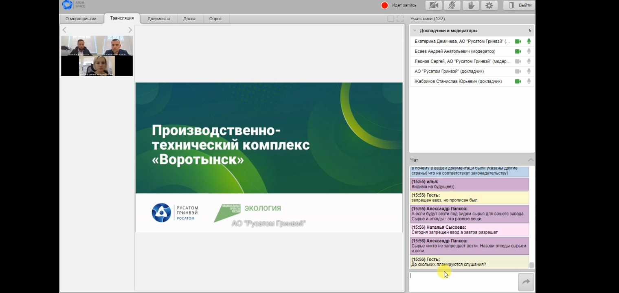The height and width of the screenshot is (293, 619).
Task: Open the Документы tab
Action: click(x=158, y=19)
